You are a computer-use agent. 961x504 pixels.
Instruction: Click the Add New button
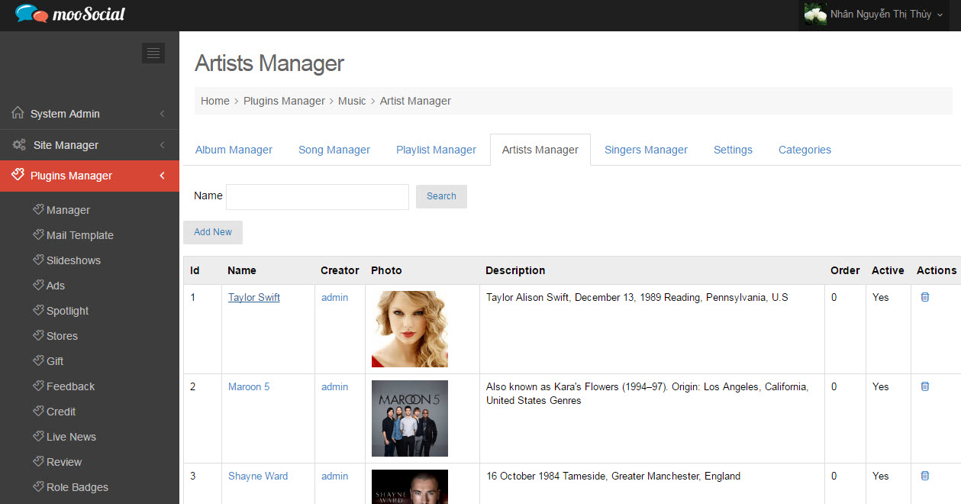pyautogui.click(x=213, y=232)
